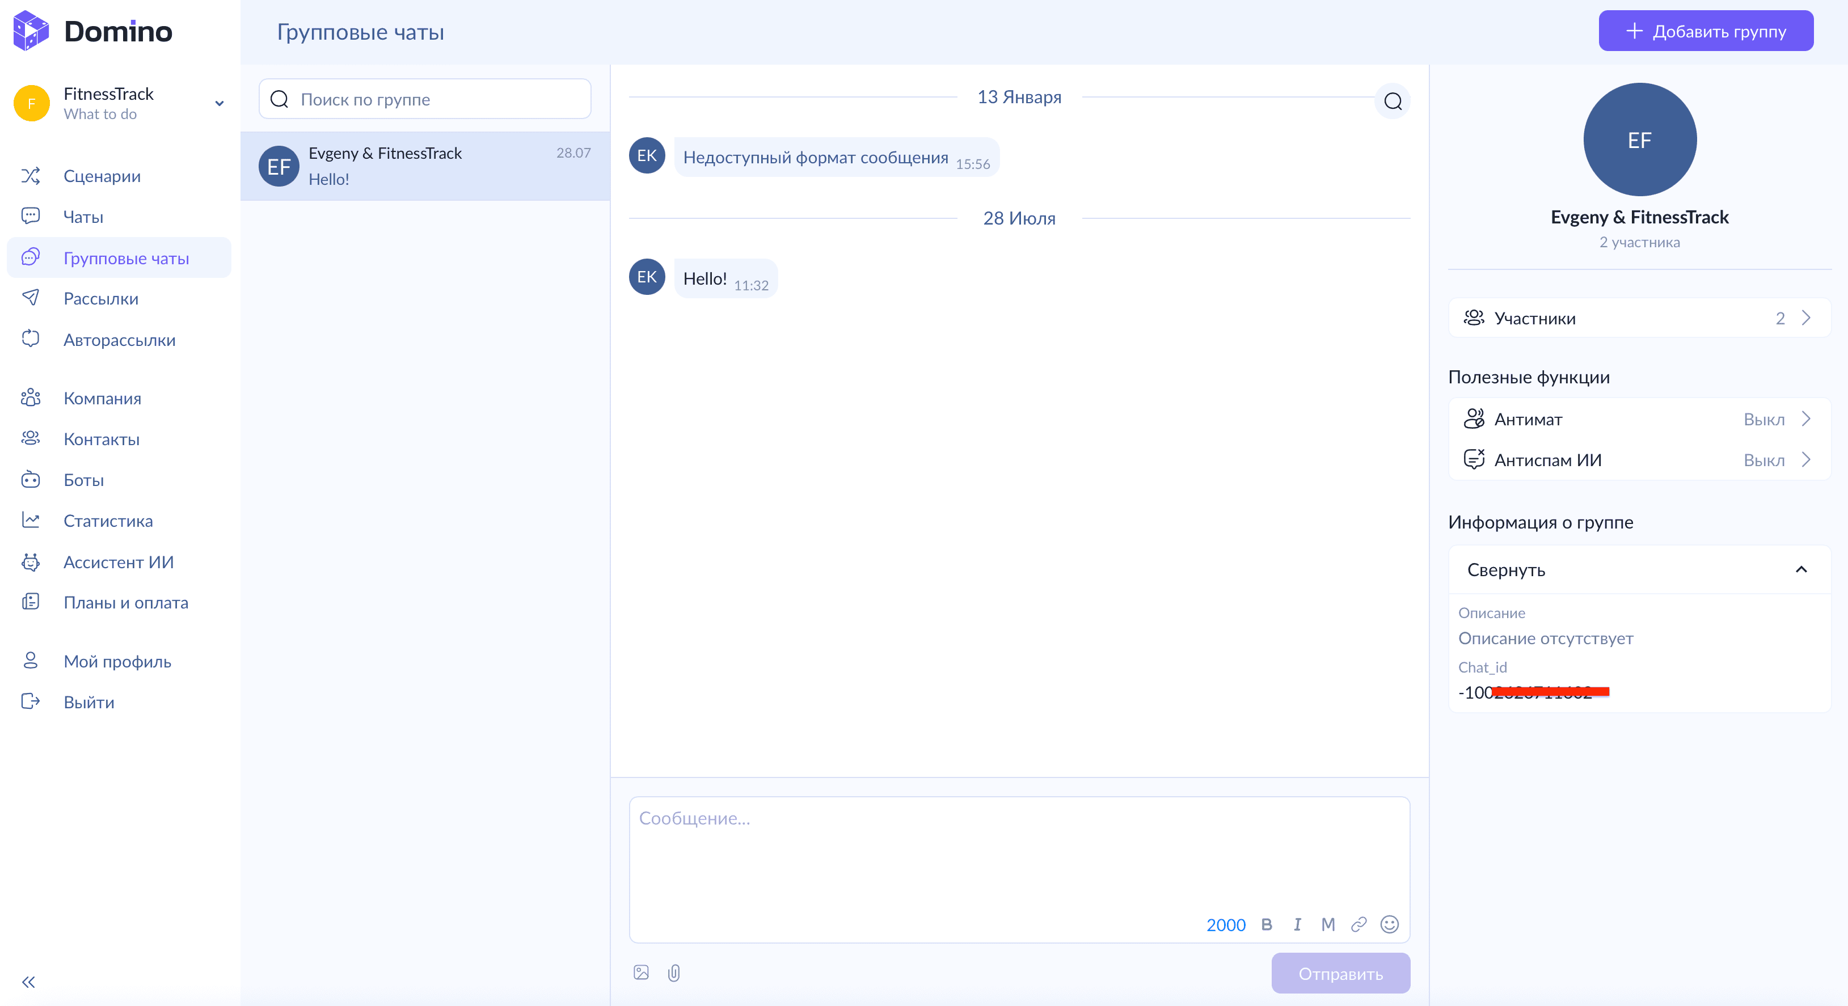The image size is (1848, 1006).
Task: Click EK avatar beside Hello! message
Action: pyautogui.click(x=647, y=276)
